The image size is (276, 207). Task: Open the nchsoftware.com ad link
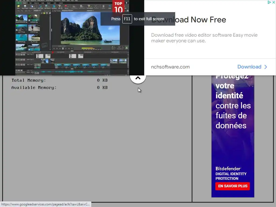[x=170, y=67]
